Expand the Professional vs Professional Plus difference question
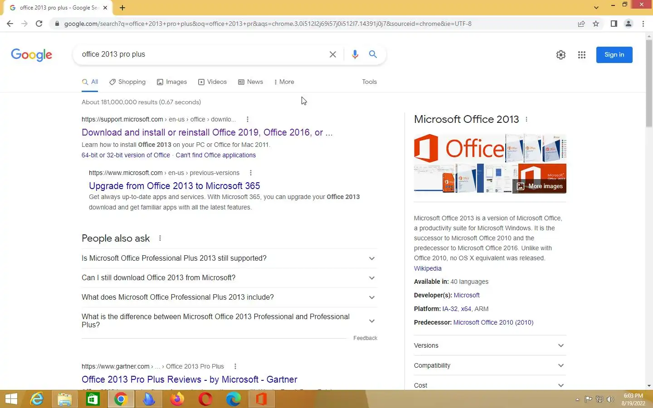 (x=229, y=321)
